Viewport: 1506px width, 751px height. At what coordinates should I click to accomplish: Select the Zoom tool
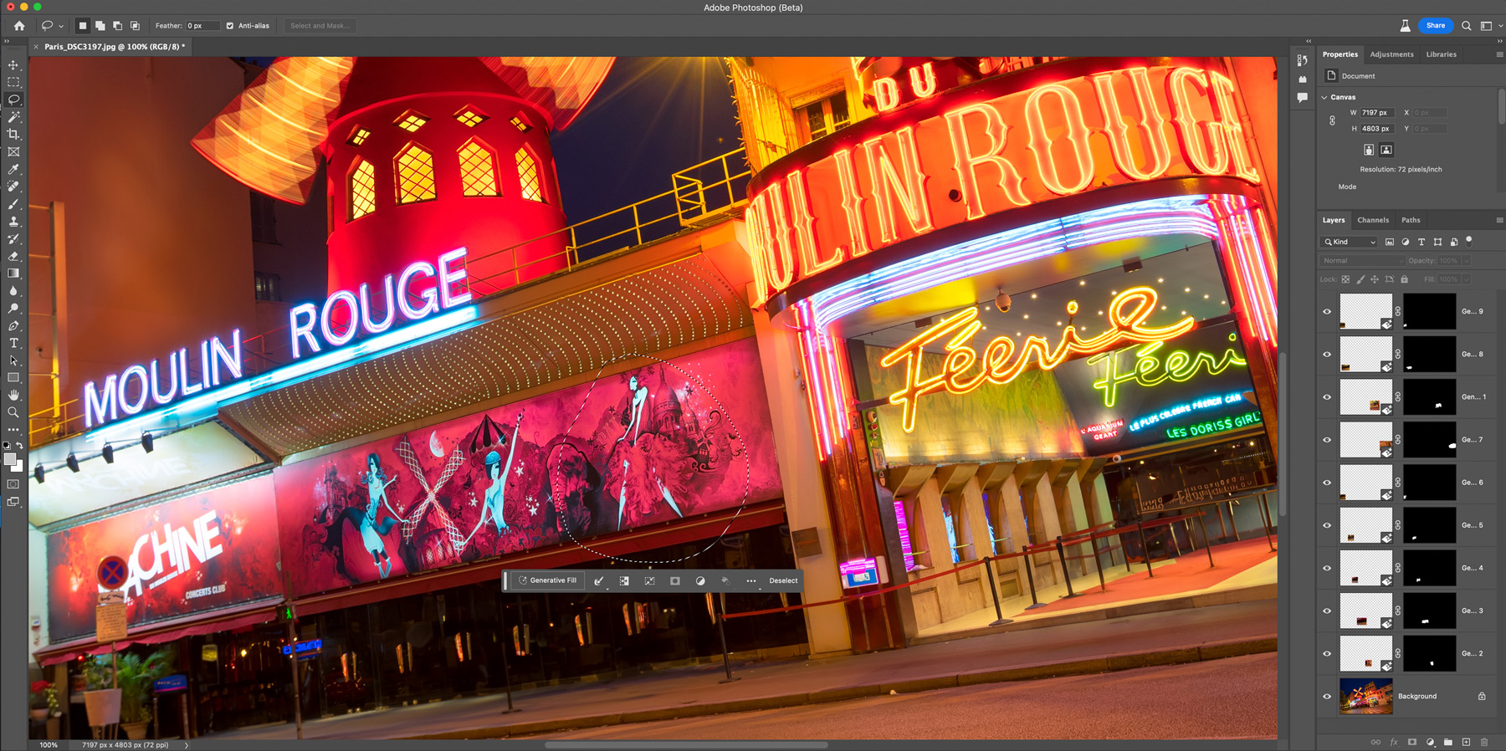pos(13,412)
